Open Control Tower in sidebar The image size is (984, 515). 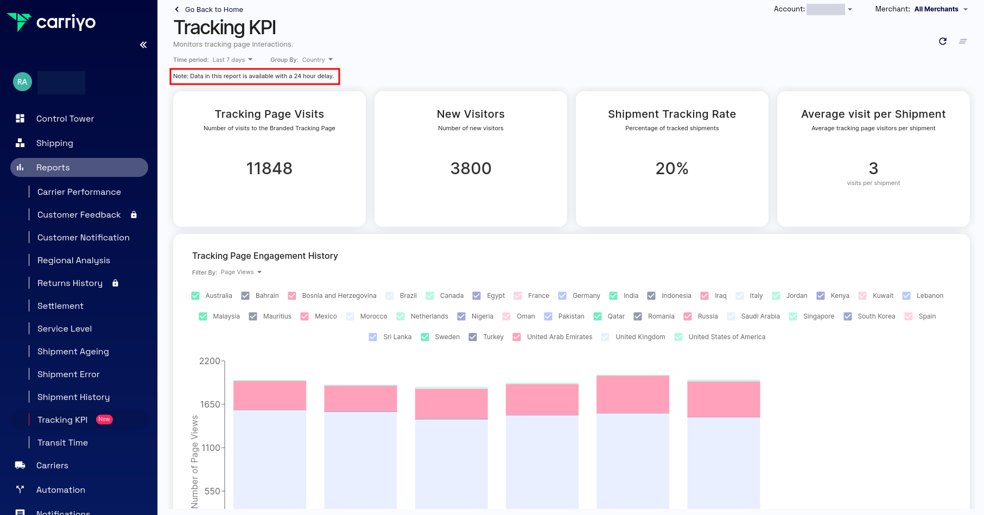65,118
